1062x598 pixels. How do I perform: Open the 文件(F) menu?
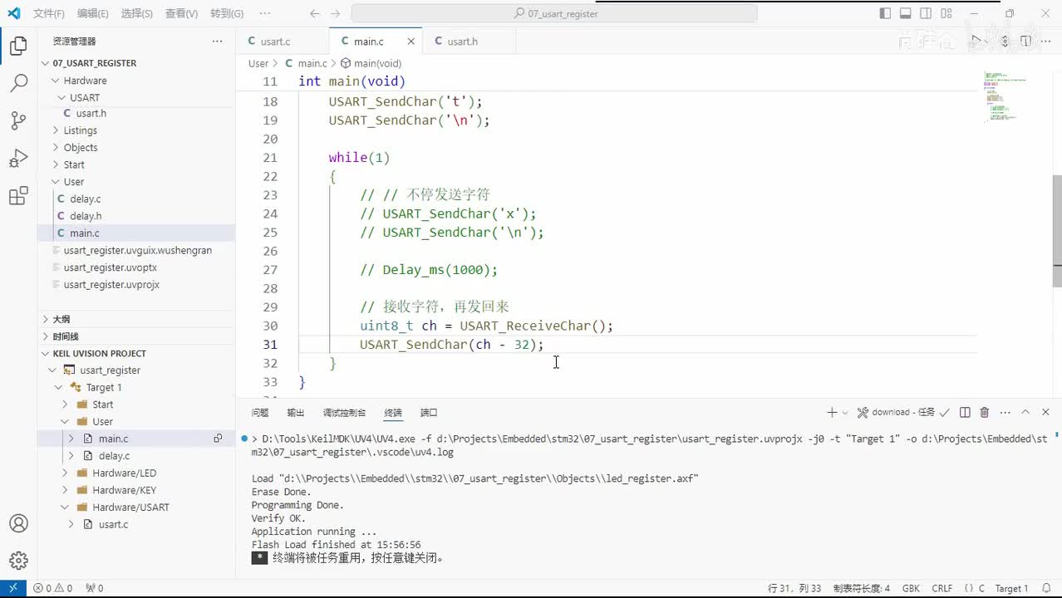click(49, 13)
